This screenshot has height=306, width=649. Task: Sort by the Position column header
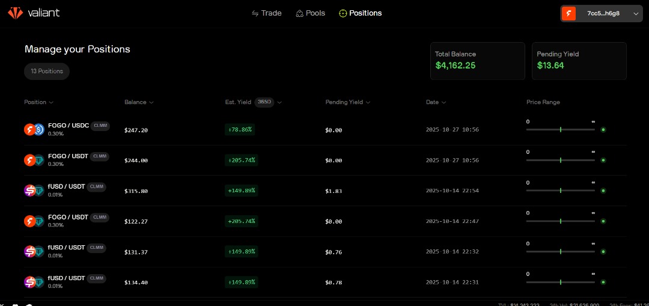point(38,102)
